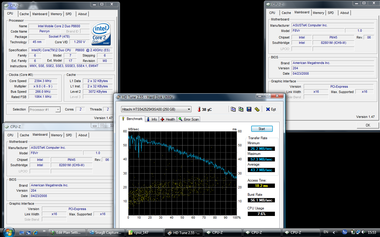Select Memory tab in bottom-left CPU-Z window
This screenshot has height=237, width=380.
tap(57, 135)
